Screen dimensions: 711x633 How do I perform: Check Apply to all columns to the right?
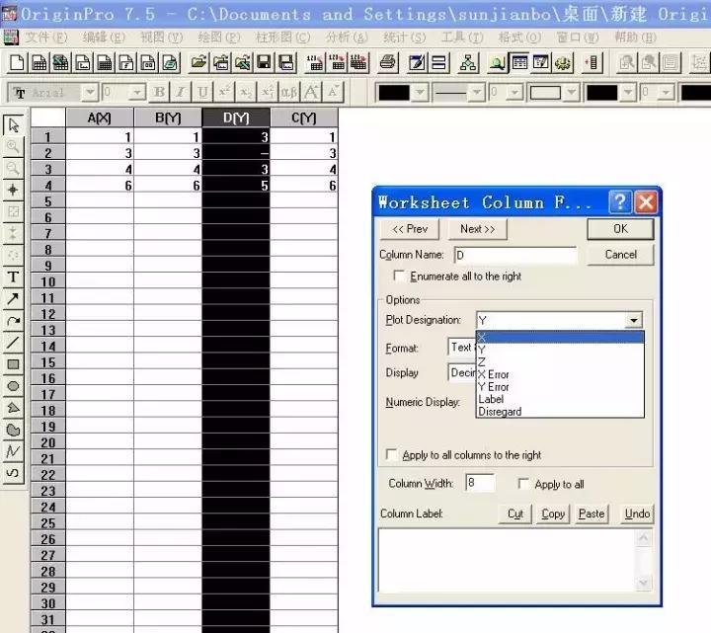click(393, 455)
